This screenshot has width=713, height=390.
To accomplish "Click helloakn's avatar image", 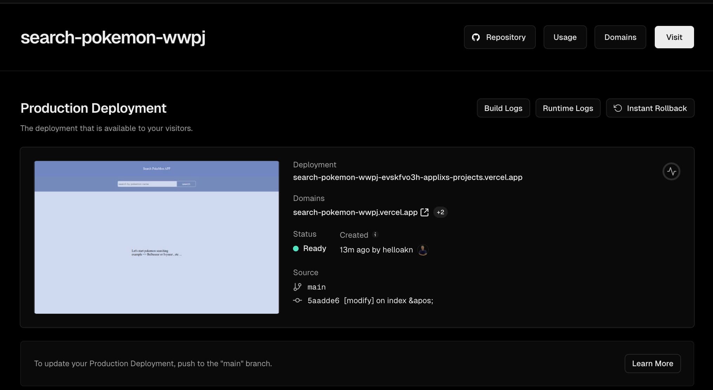I will point(423,250).
